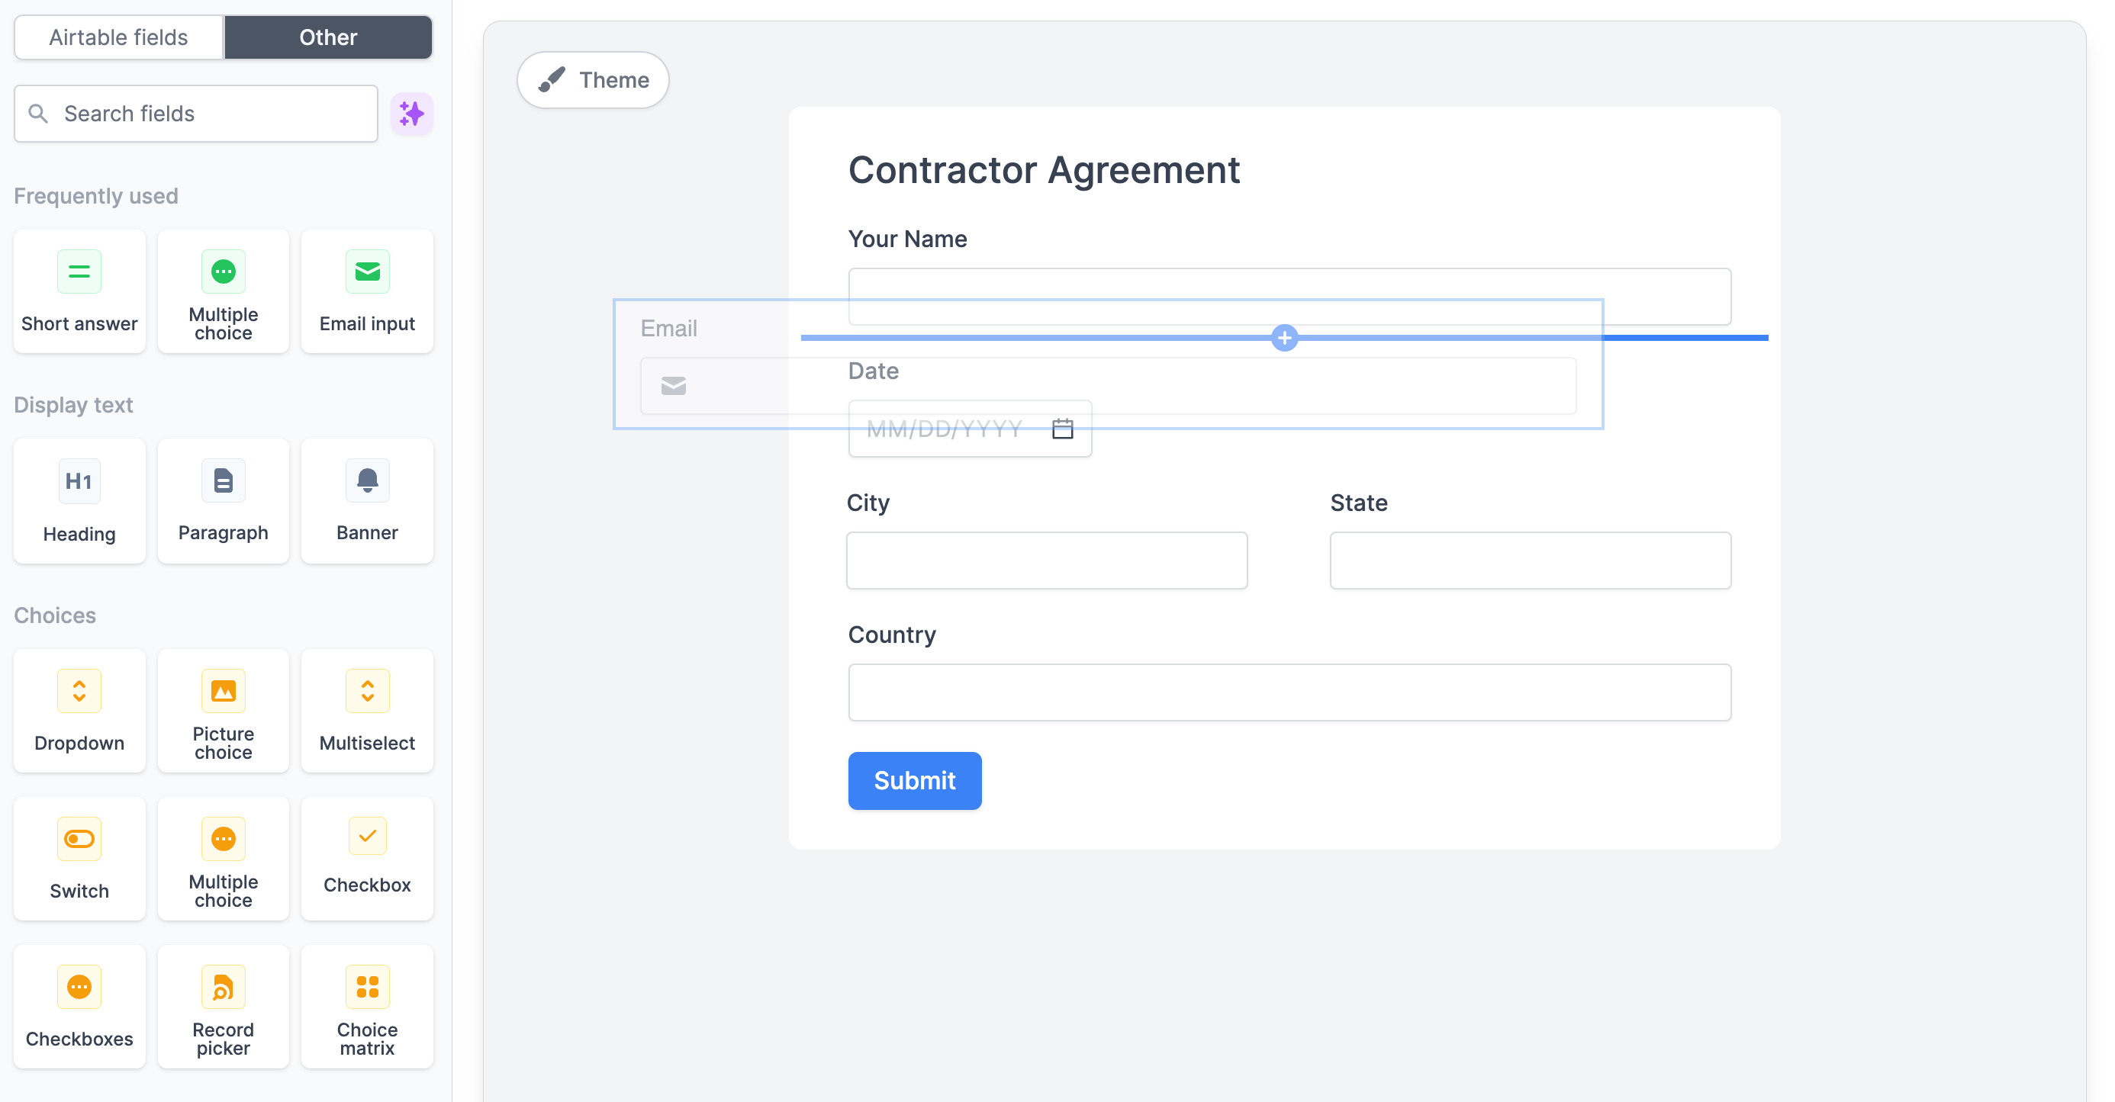The image size is (2115, 1102).
Task: Add a Dropdown choice field
Action: [x=79, y=711]
